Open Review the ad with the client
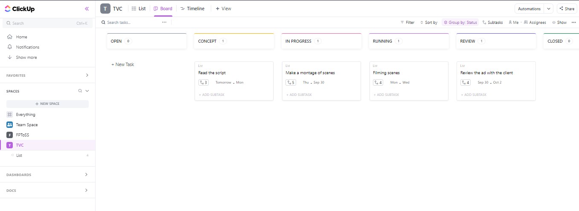Image resolution: width=579 pixels, height=211 pixels. point(486,73)
